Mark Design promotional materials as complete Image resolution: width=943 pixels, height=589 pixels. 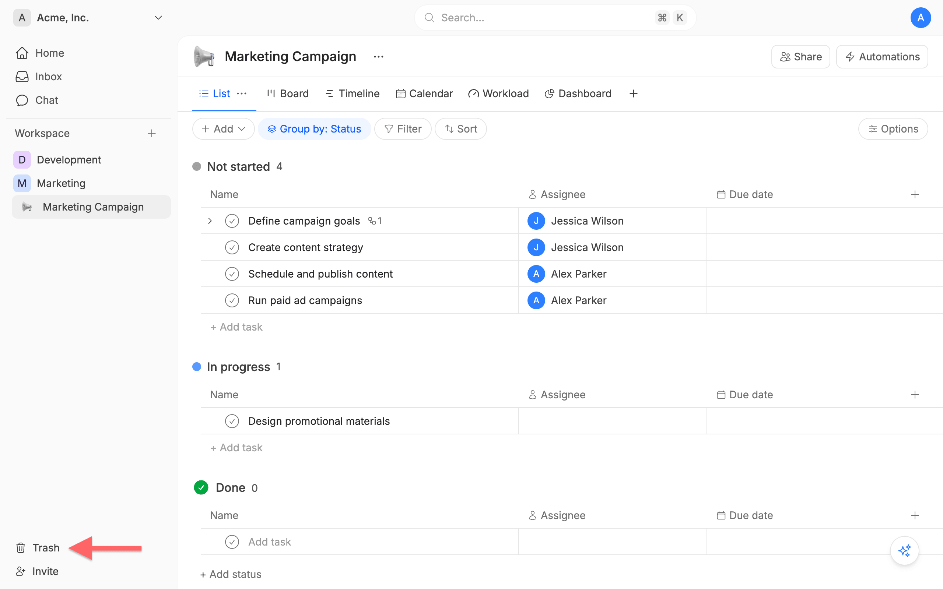pos(232,421)
